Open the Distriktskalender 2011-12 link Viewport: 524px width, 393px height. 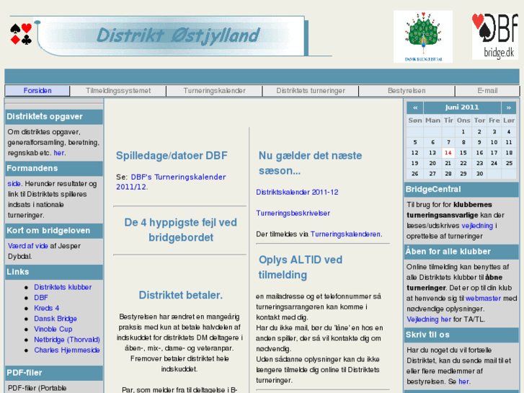coord(297,193)
